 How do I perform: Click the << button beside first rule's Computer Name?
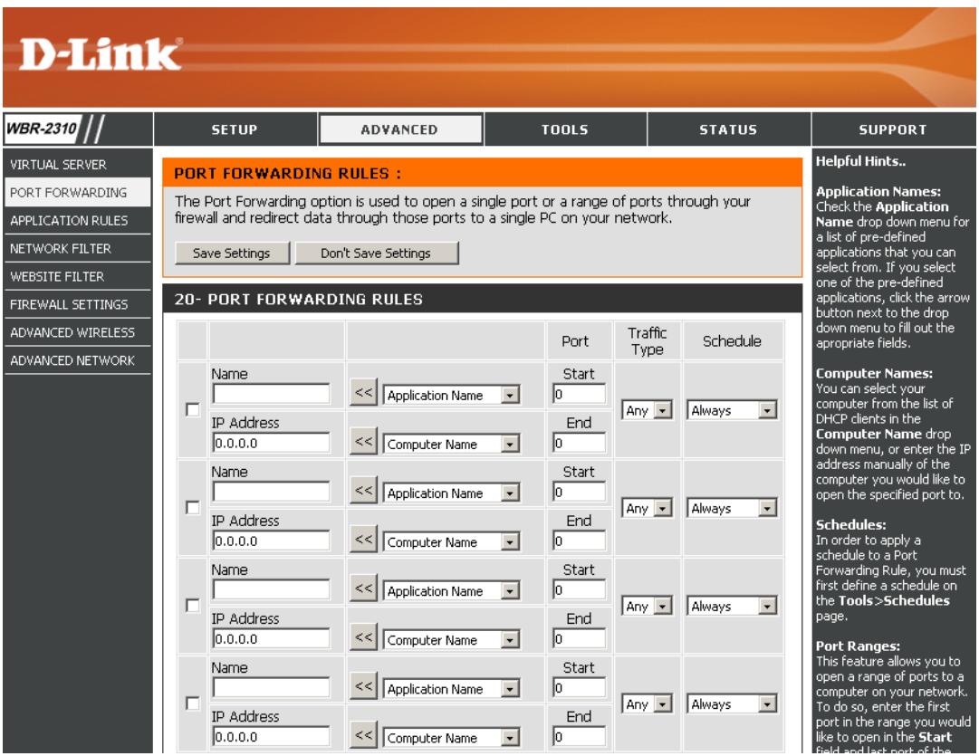point(363,441)
